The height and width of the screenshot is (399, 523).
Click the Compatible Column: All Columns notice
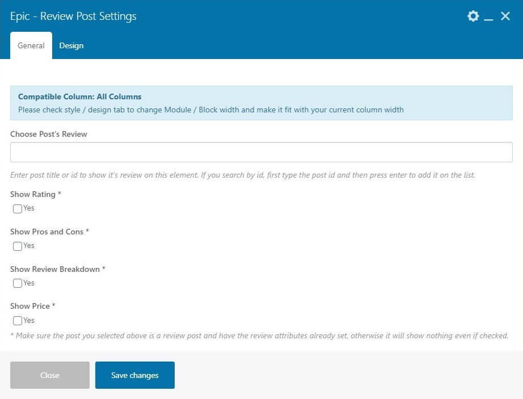[x=79, y=96]
